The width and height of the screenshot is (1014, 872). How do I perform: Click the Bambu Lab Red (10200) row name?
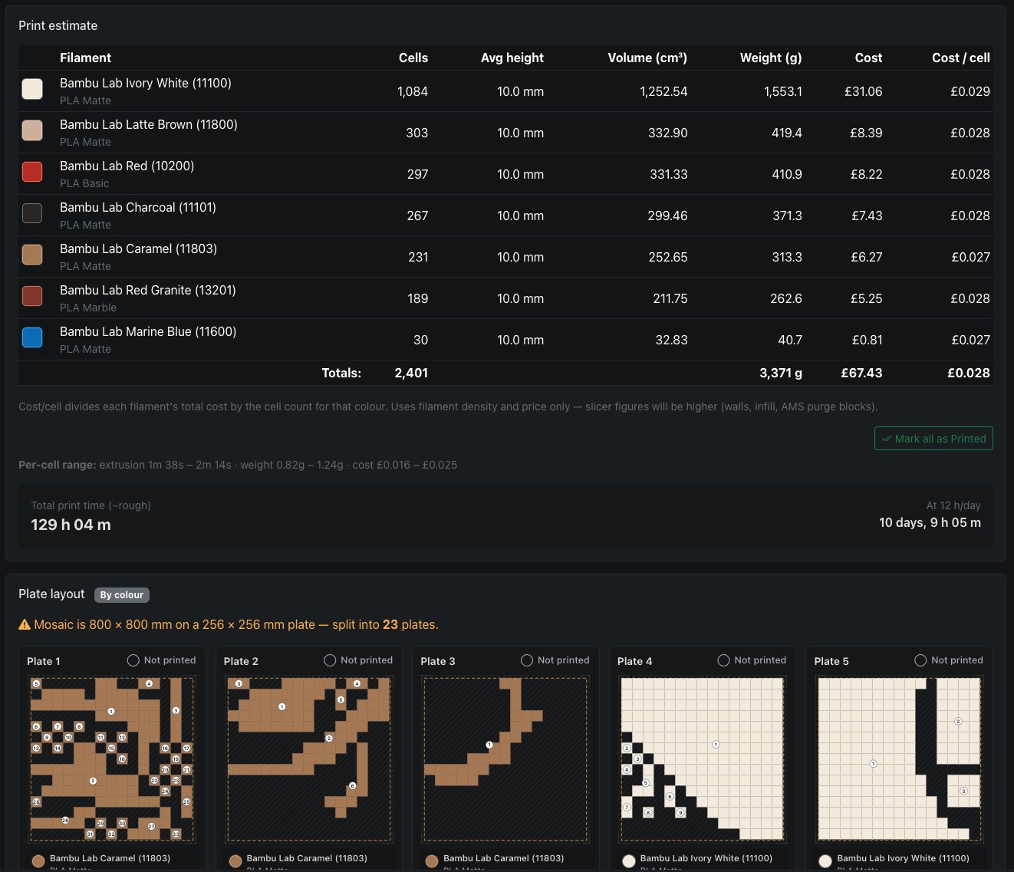coord(127,166)
